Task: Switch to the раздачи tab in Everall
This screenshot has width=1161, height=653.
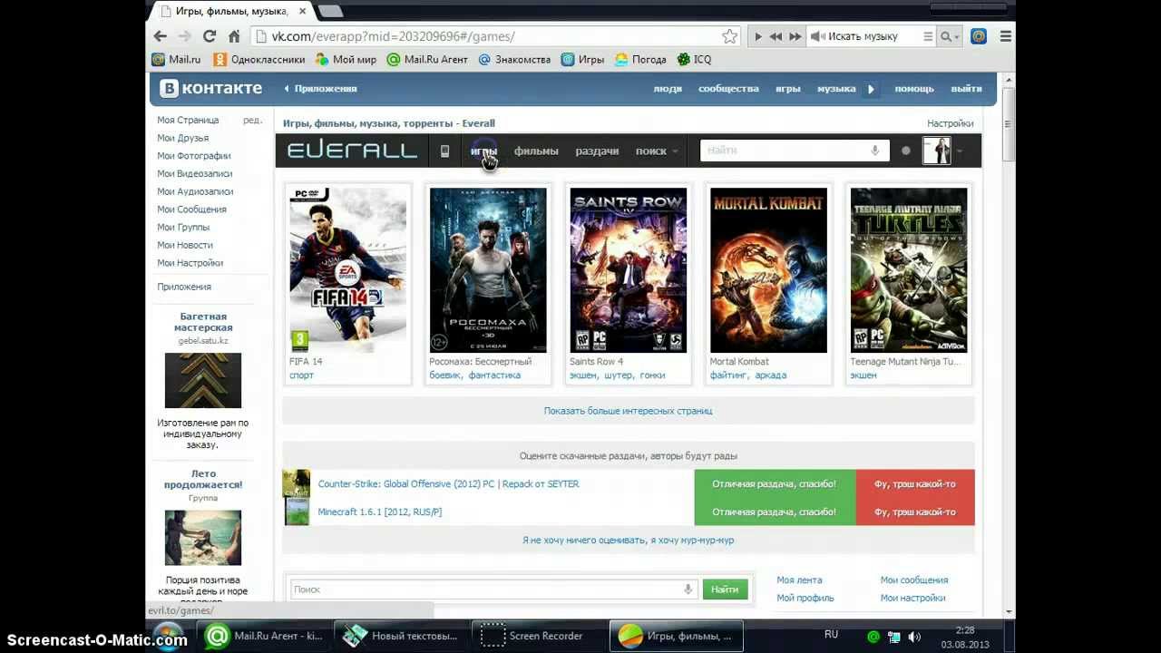Action: pos(597,151)
